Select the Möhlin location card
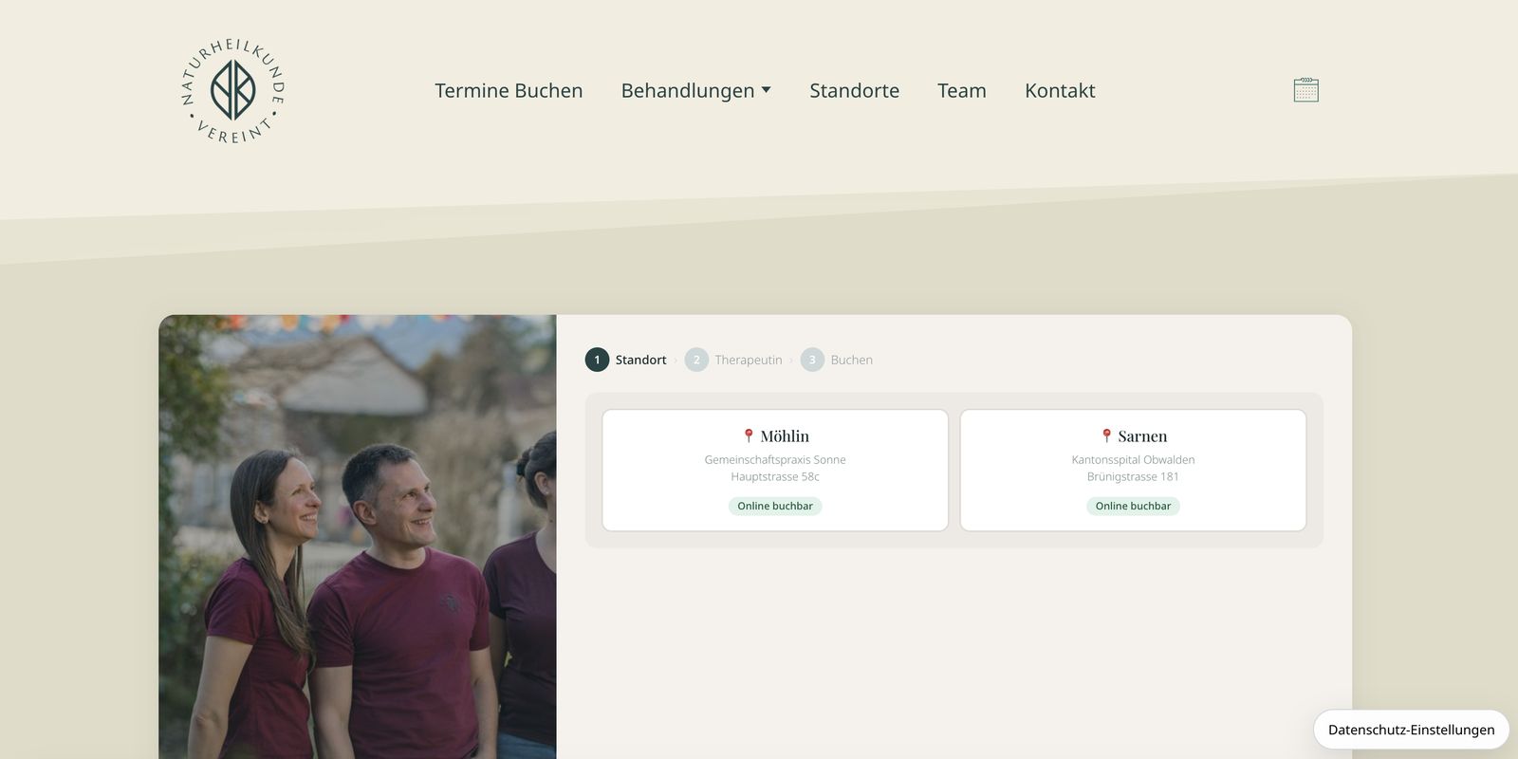This screenshot has height=759, width=1518. click(775, 471)
